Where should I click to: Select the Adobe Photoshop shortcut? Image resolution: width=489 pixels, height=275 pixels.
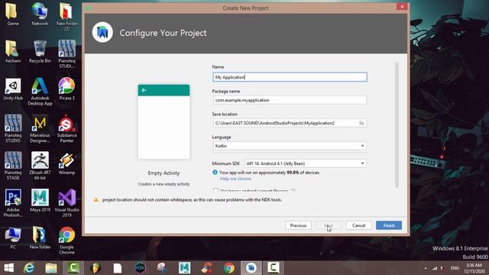[x=13, y=203]
